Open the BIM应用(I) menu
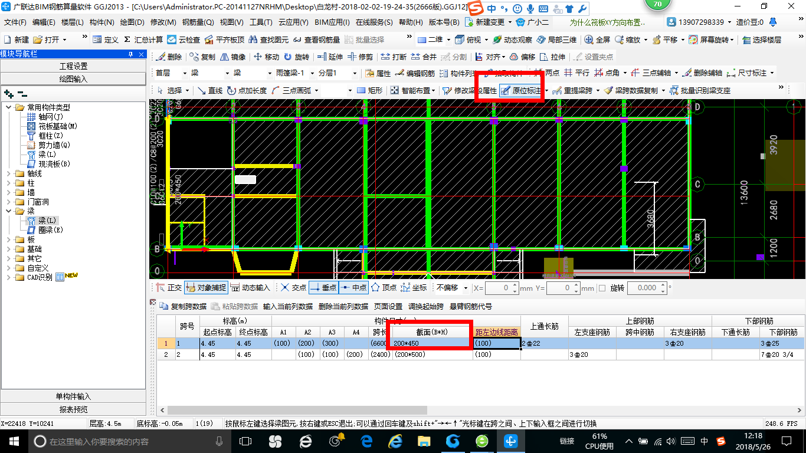Viewport: 806px width, 453px height. click(x=332, y=22)
